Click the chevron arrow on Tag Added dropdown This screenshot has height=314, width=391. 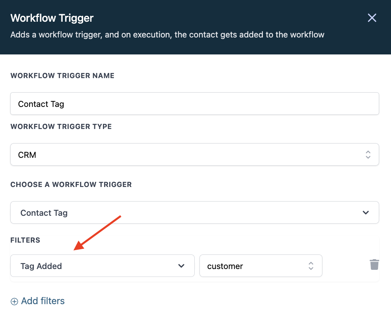click(181, 266)
